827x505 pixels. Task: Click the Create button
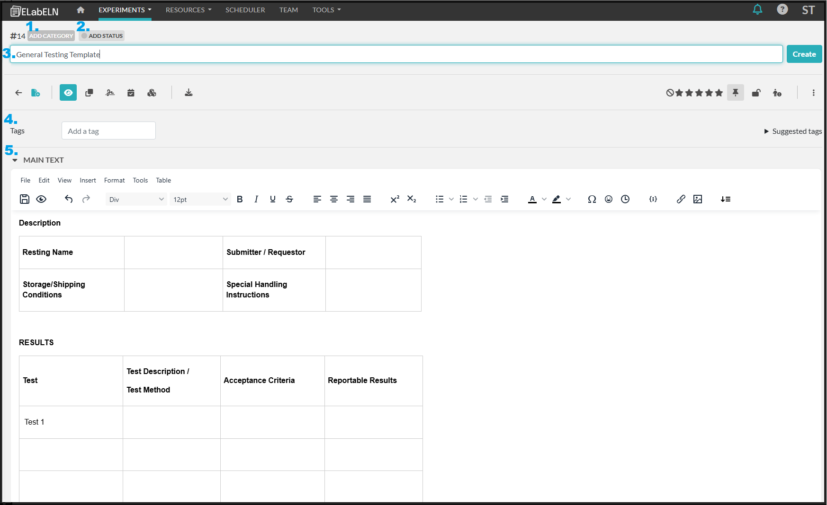tap(804, 54)
